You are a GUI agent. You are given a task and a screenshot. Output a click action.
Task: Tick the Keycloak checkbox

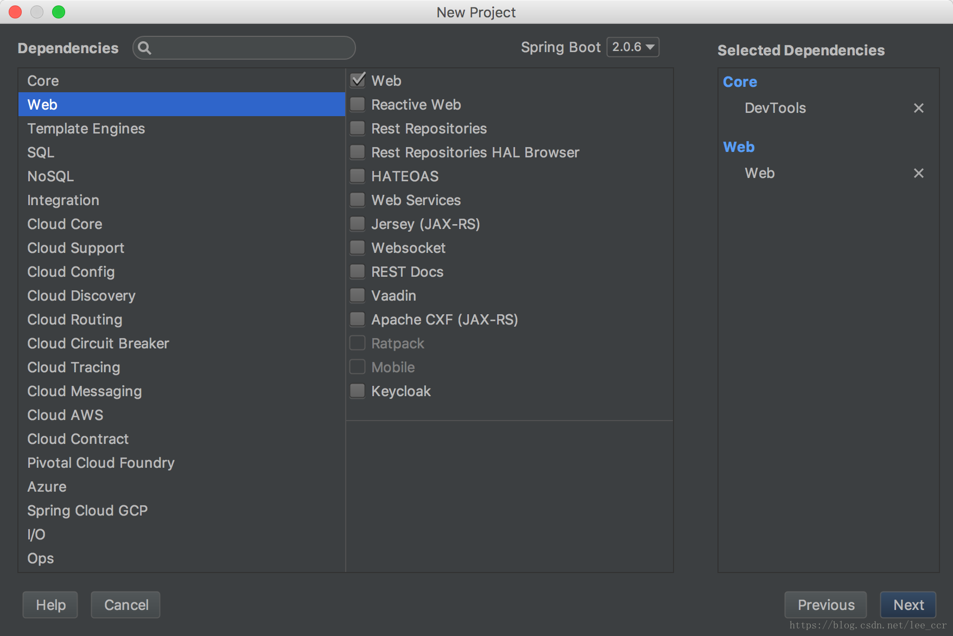(358, 391)
